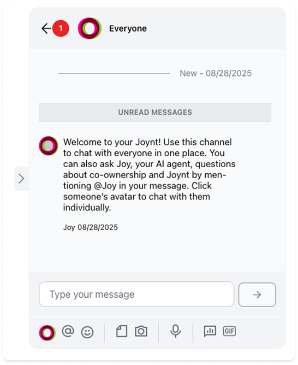This screenshot has height=365, width=298.
Task: Click the UNREAD MESSAGES banner
Action: pos(155,113)
